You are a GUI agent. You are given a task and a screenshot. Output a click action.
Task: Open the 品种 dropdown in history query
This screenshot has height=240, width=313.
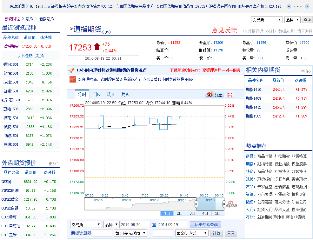111,225
